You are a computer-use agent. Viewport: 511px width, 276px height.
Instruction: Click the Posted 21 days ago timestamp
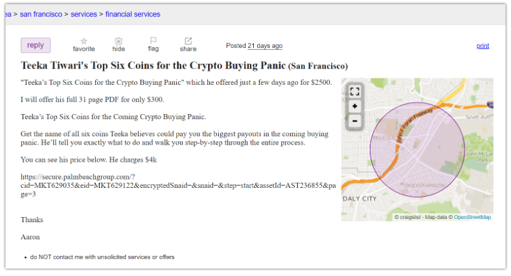pyautogui.click(x=265, y=45)
